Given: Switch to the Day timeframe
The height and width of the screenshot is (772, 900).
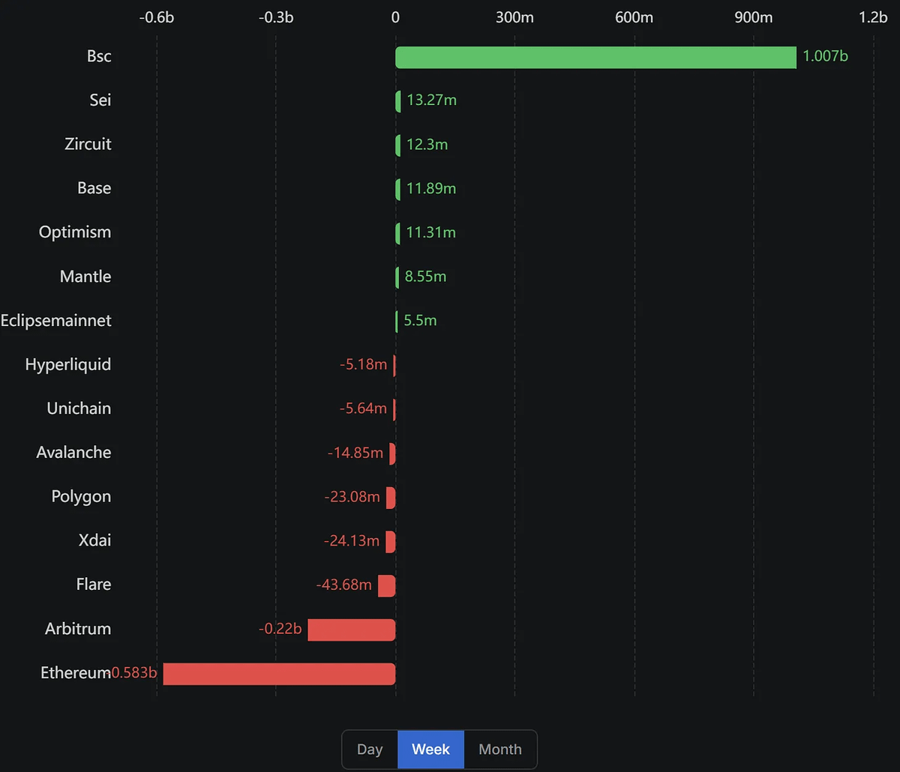Looking at the screenshot, I should (x=370, y=750).
